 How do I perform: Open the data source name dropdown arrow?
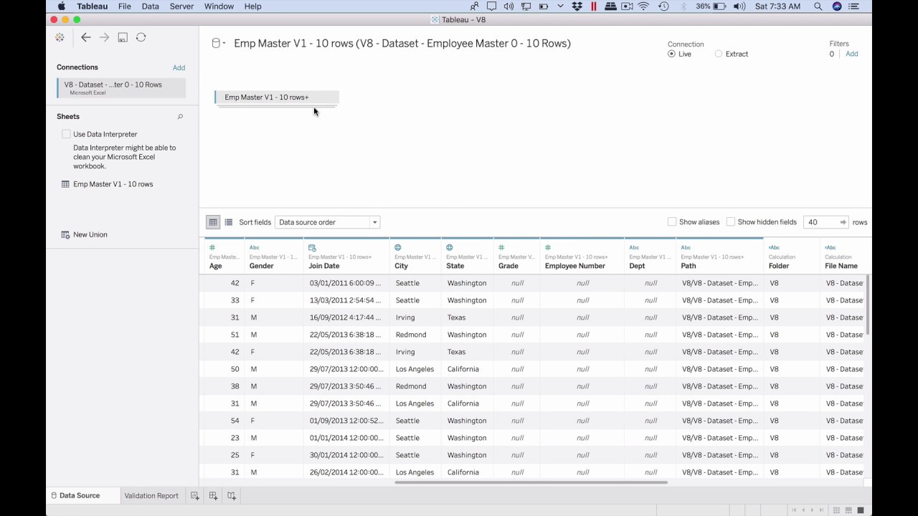coord(224,44)
